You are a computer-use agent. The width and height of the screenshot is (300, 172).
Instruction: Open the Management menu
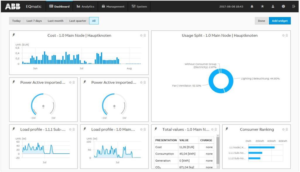(113, 6)
